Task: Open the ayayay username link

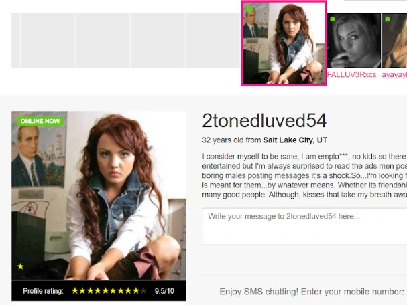Action: (394, 74)
